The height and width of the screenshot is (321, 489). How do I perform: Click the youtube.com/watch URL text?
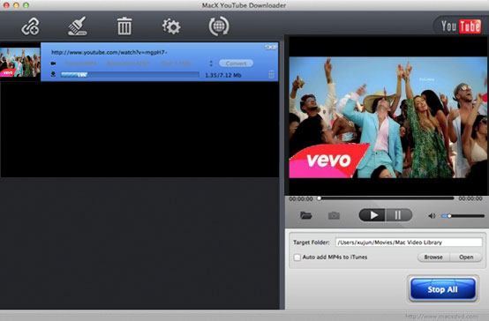109,52
